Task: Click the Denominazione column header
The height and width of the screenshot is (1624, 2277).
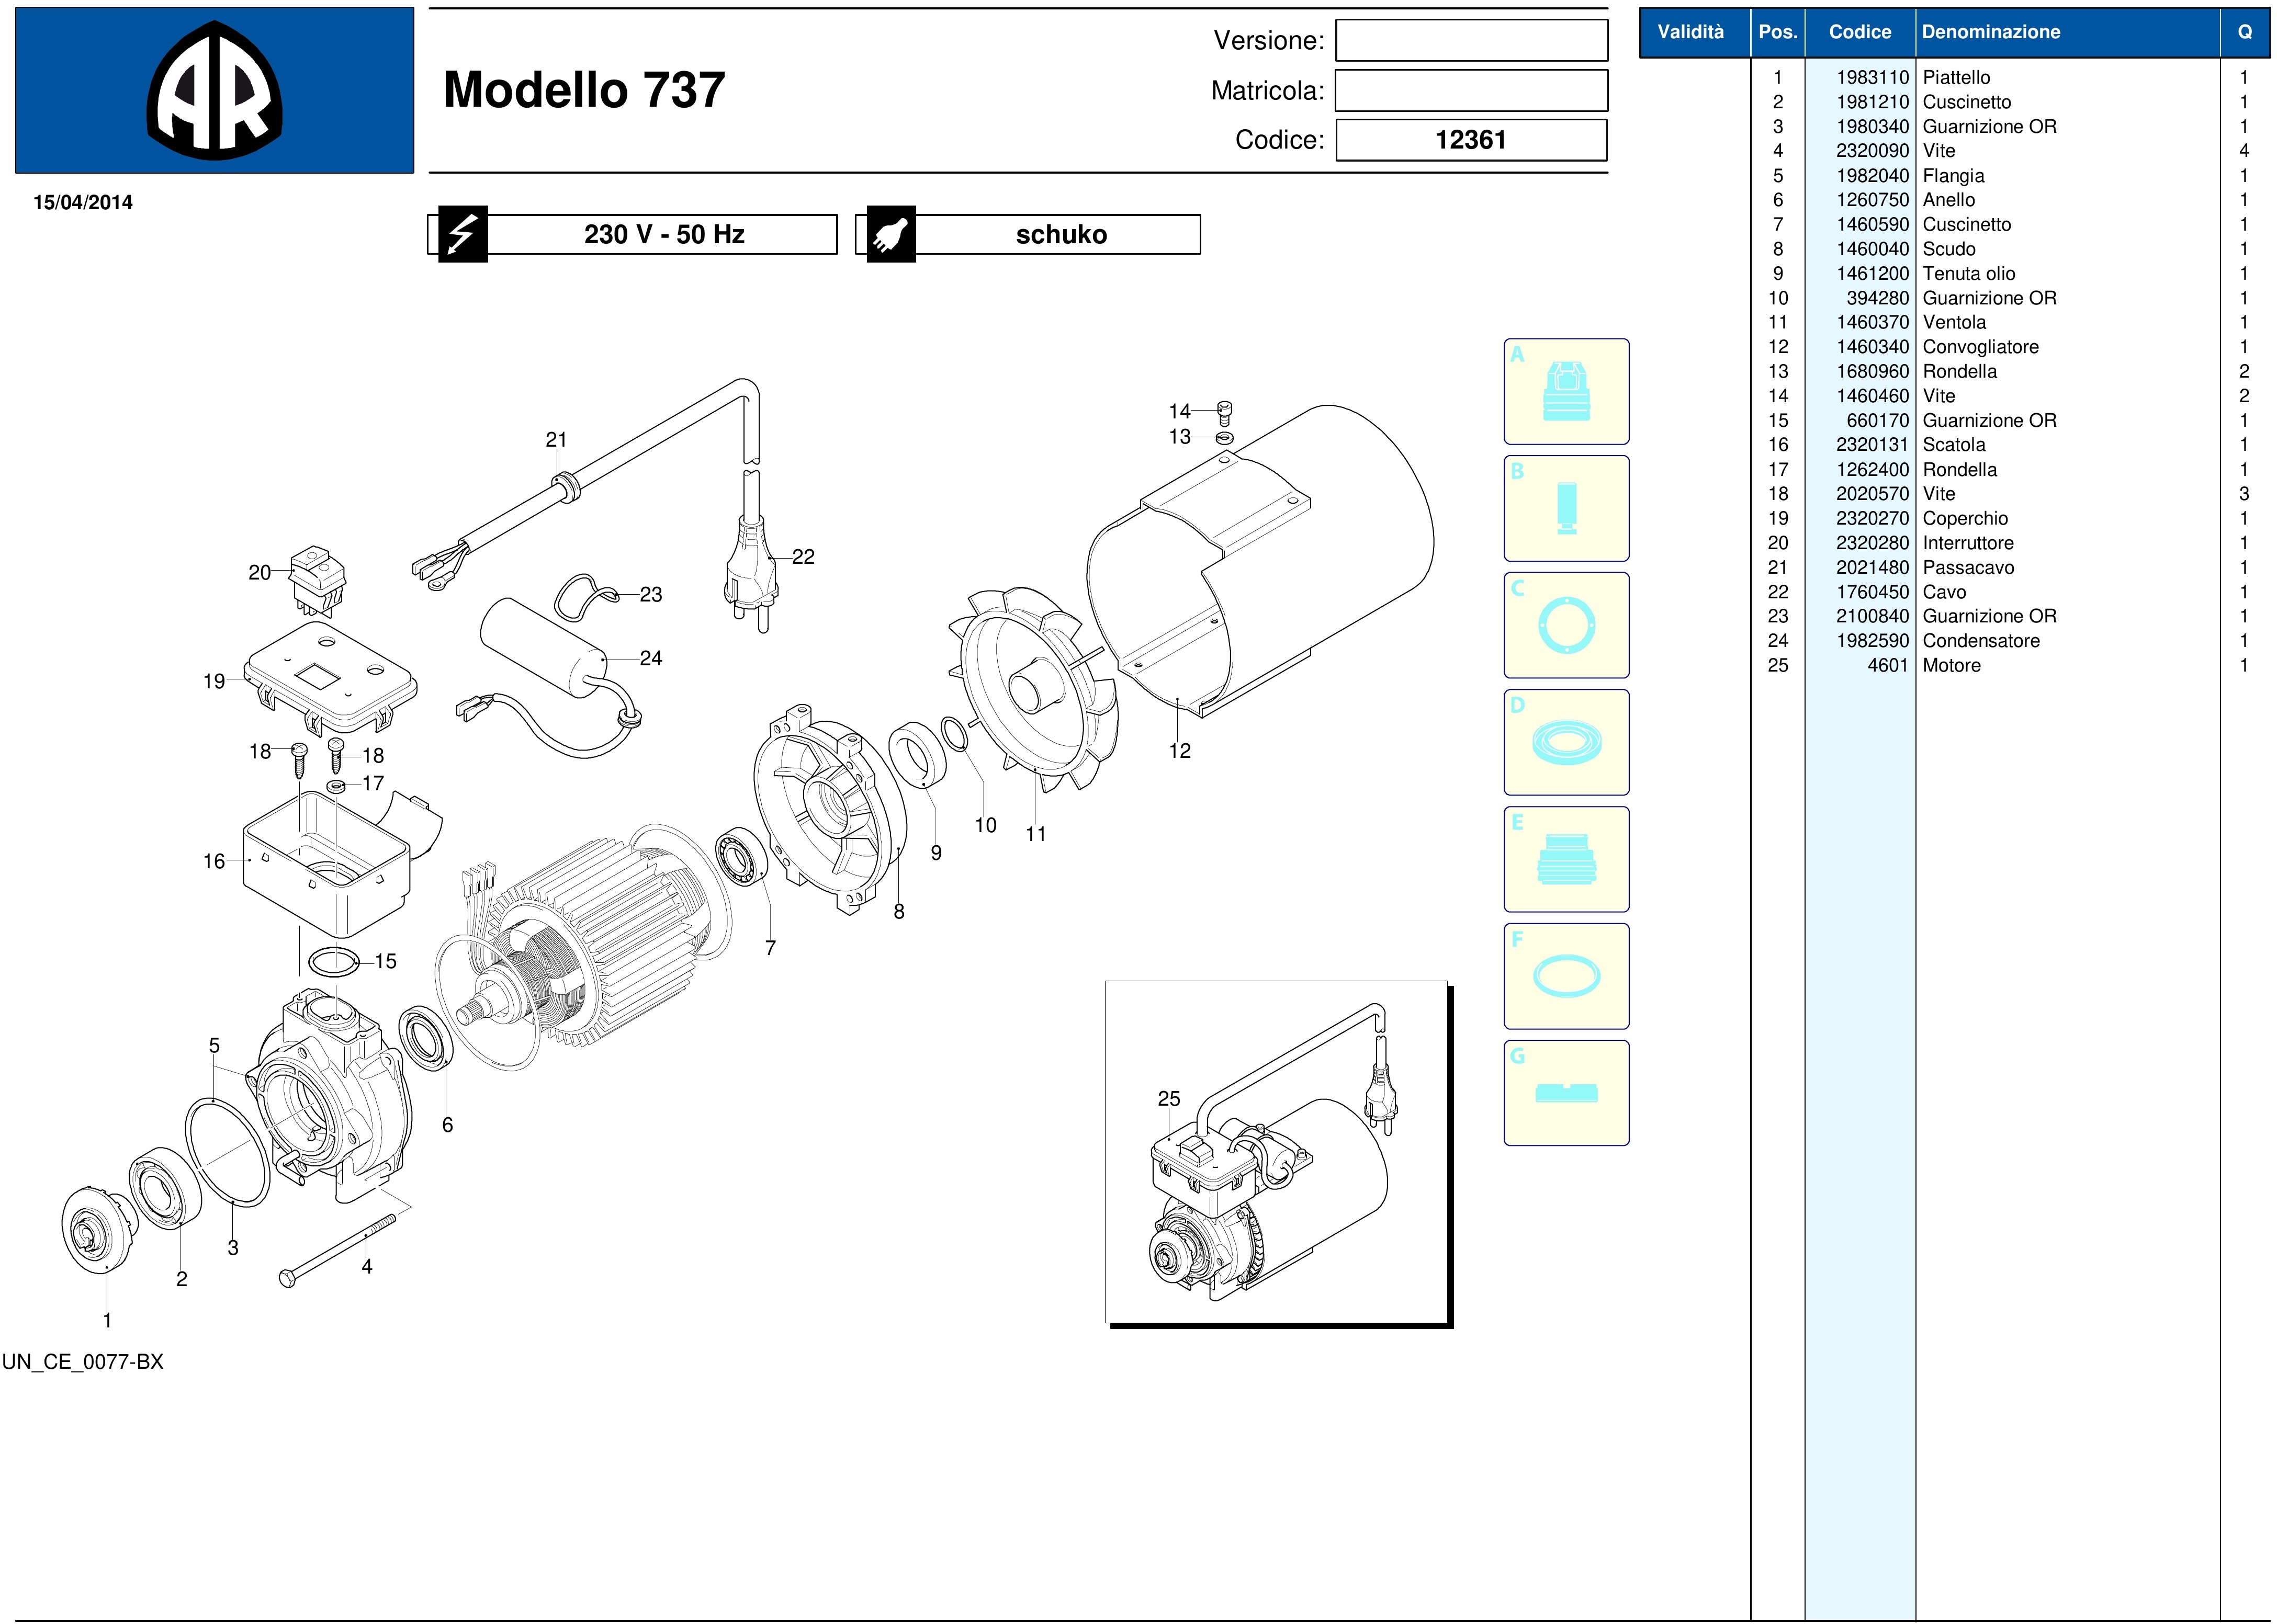Action: click(1991, 32)
